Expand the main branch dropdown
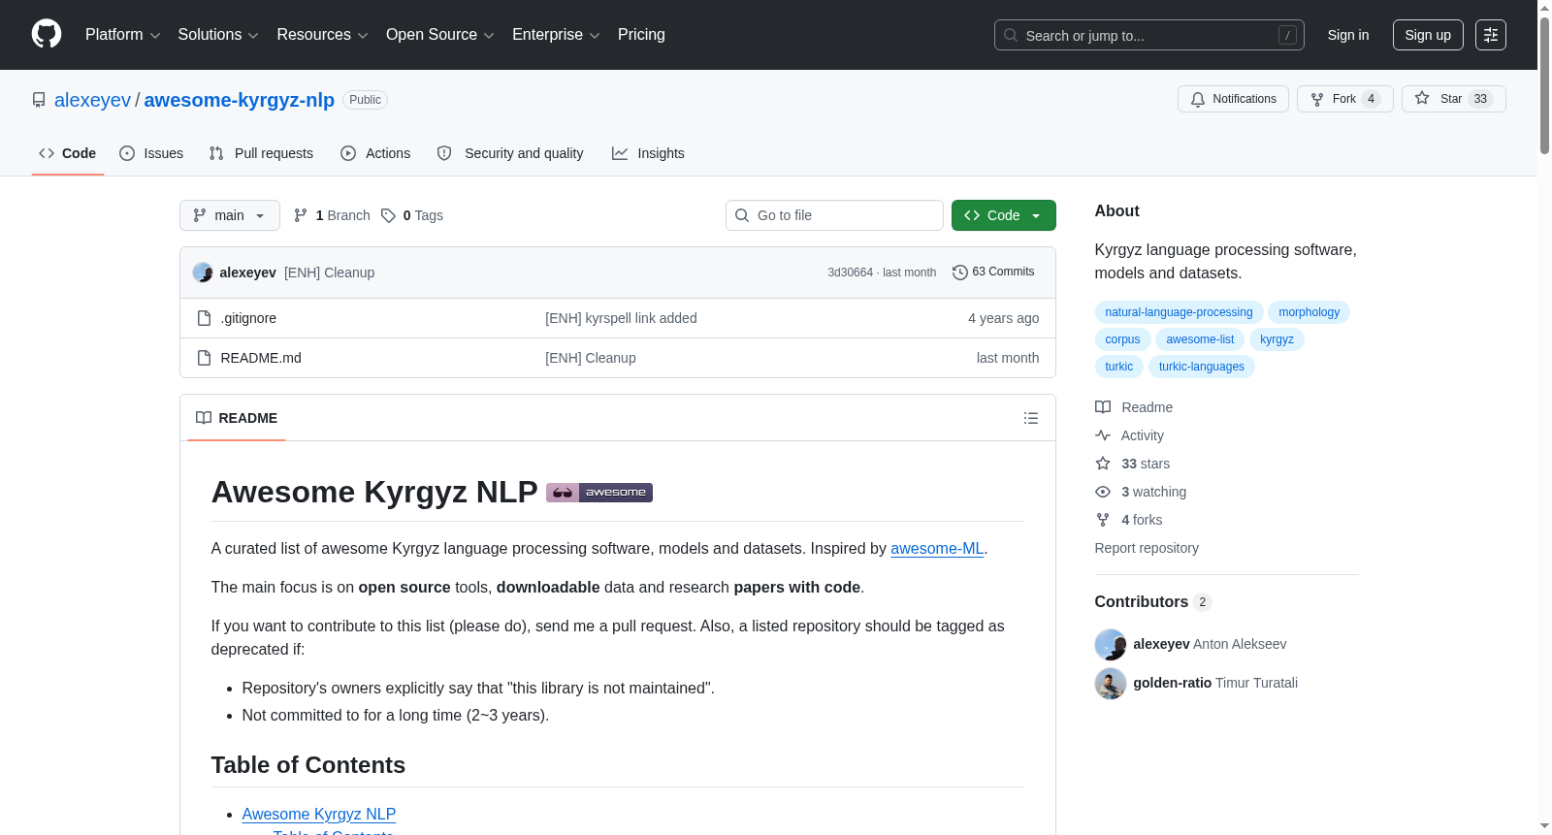 click(x=230, y=215)
